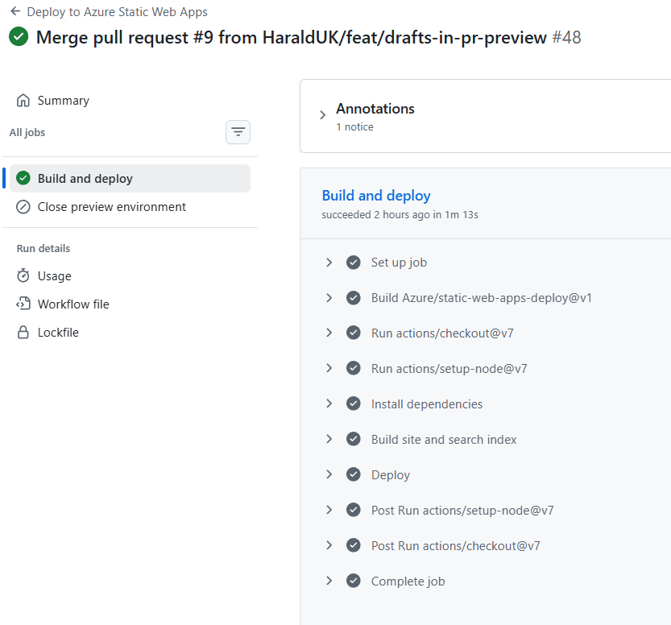This screenshot has height=625, width=671.
Task: Expand the Install dependencies step
Action: click(x=329, y=404)
